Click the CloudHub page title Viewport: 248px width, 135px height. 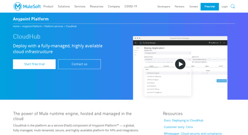pos(27,36)
